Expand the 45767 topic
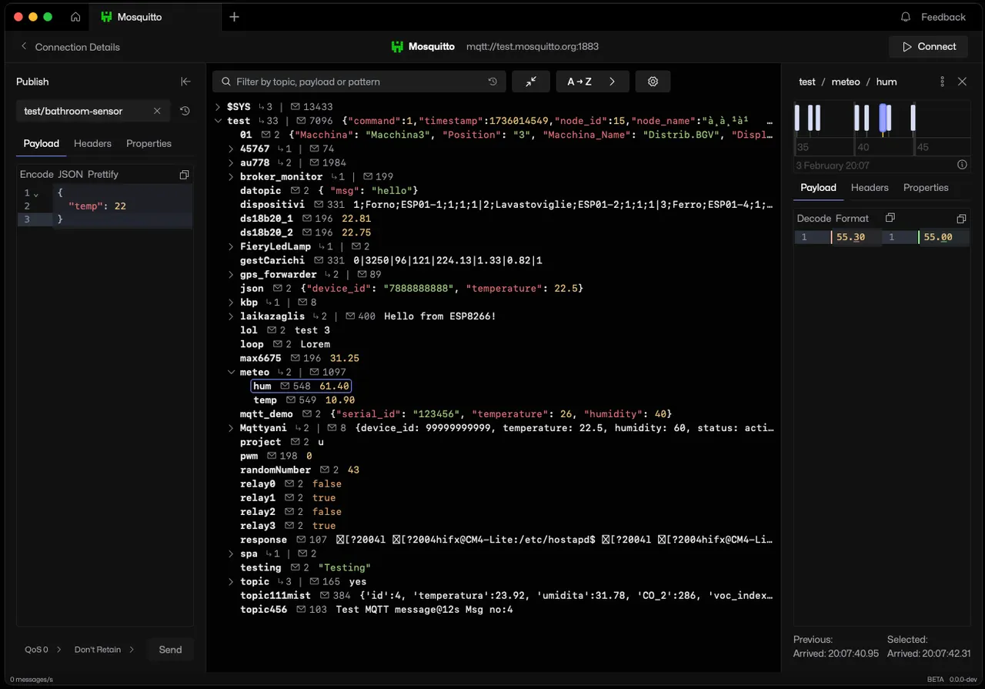Screen dimensions: 985x689 coord(231,149)
